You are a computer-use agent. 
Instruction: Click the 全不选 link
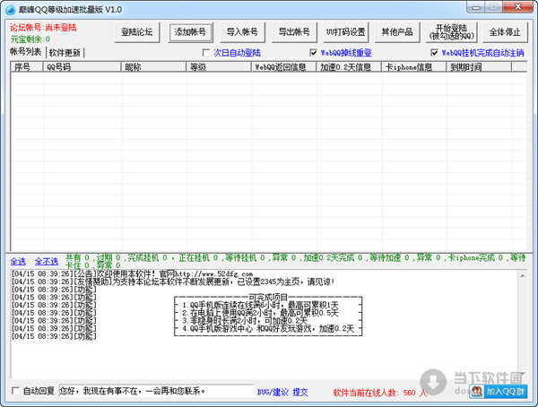click(47, 262)
